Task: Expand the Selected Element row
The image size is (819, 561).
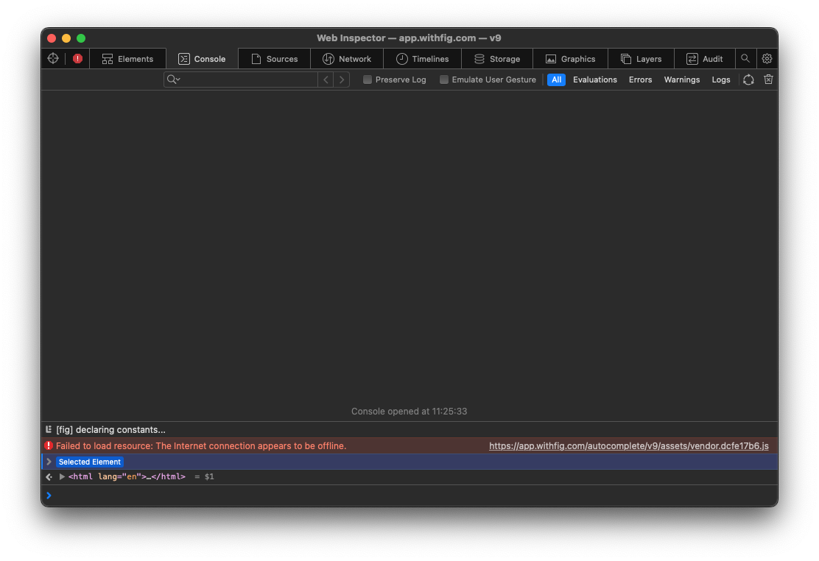Action: click(48, 462)
